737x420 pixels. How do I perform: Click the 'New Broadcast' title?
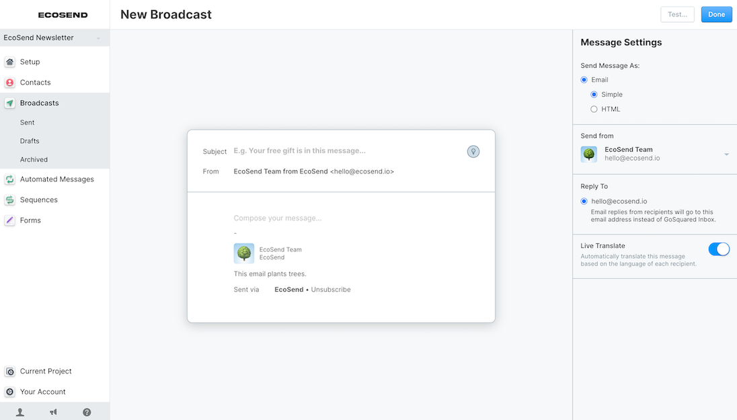(x=166, y=15)
